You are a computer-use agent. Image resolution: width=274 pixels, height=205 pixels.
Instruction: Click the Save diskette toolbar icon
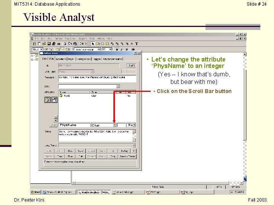(49, 44)
